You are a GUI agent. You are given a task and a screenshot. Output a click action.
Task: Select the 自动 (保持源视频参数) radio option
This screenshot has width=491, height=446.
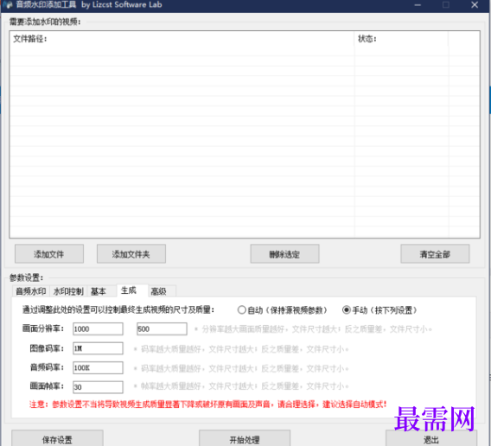click(x=282, y=310)
